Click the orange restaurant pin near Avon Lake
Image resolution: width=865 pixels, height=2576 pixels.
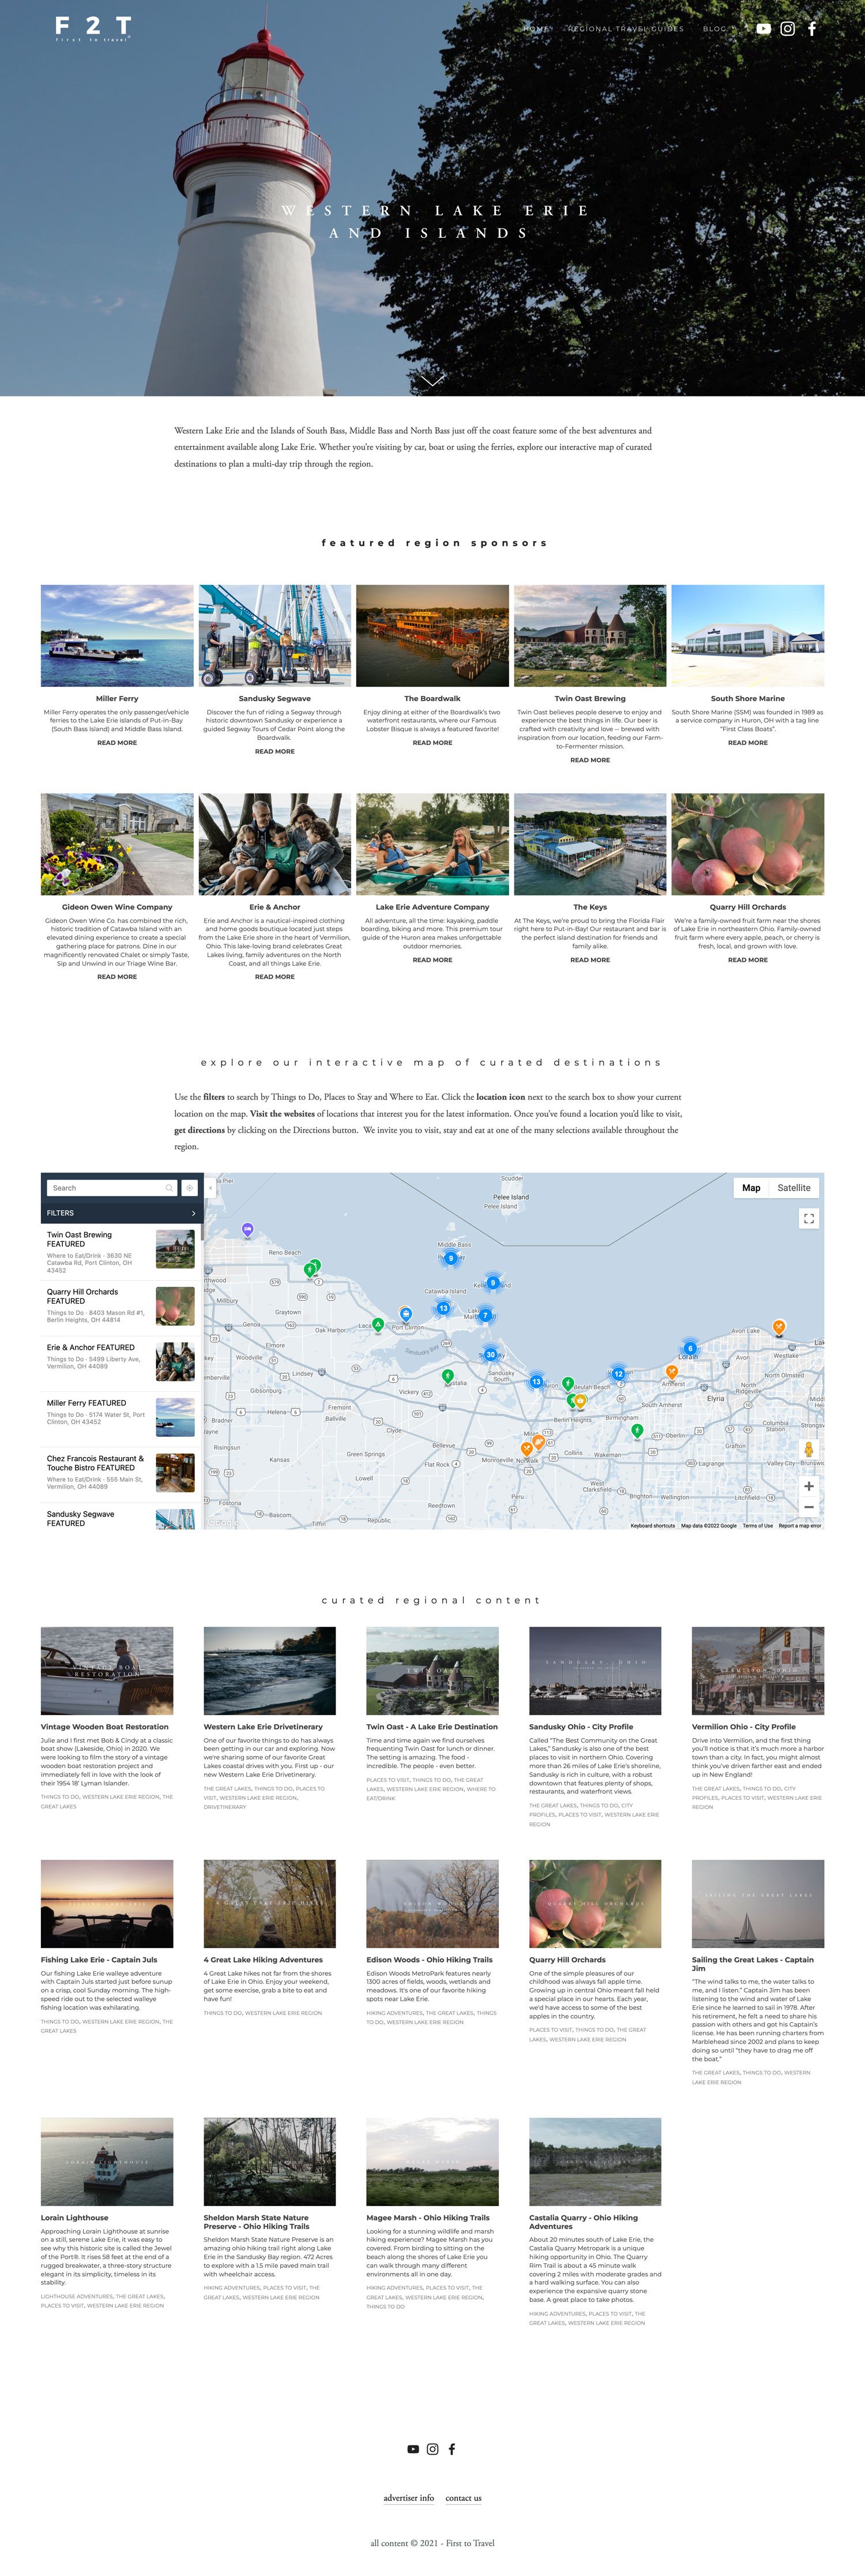(779, 1327)
